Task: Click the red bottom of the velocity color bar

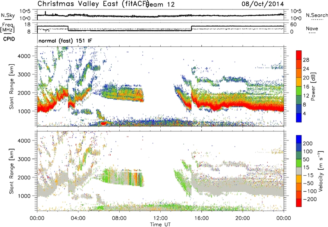Action: 299,203
